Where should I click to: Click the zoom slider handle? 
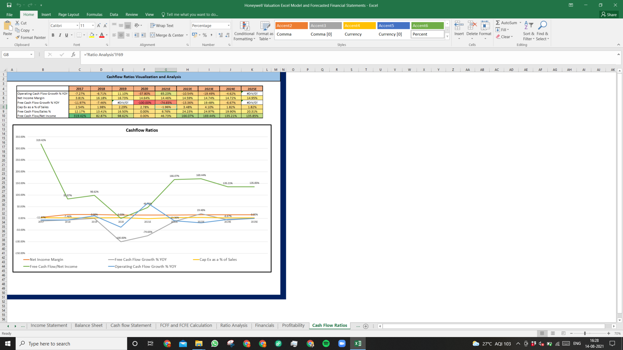pos(585,333)
